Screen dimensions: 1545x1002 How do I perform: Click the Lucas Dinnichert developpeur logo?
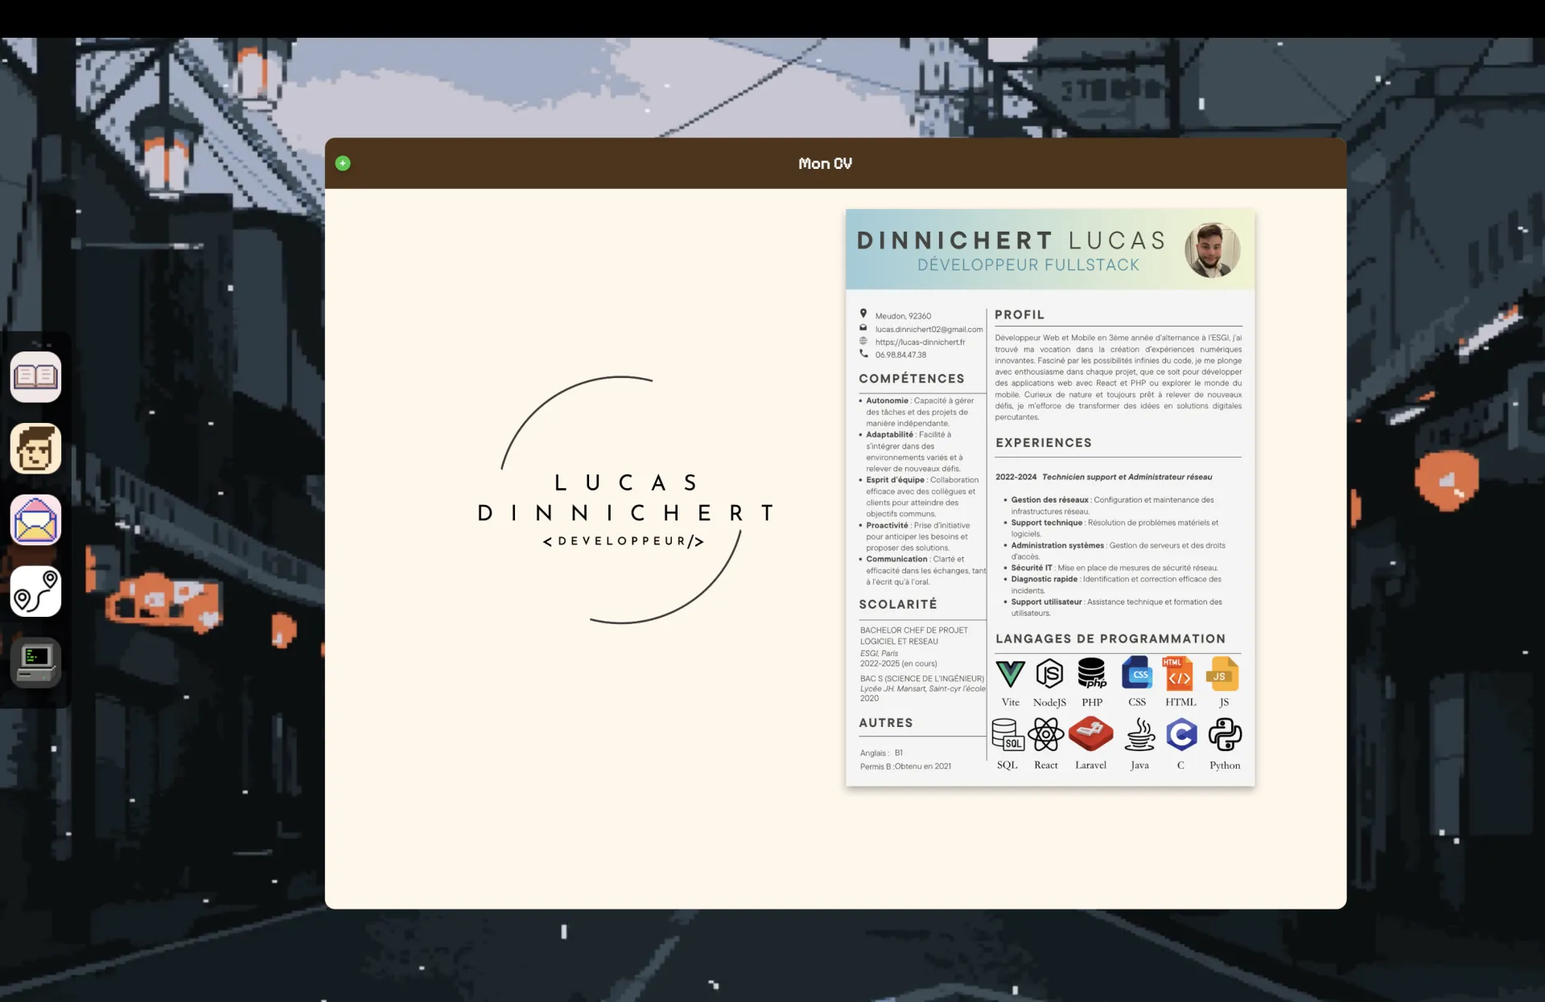(x=623, y=499)
